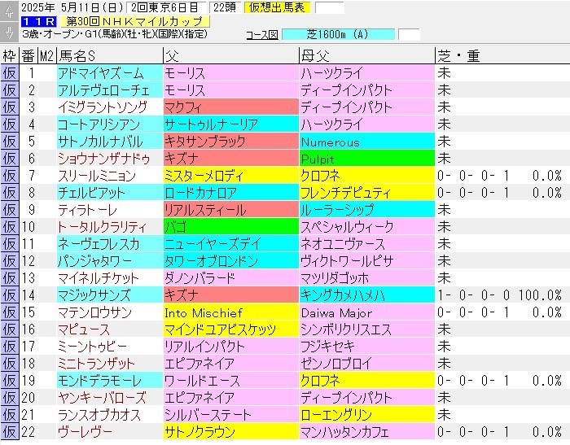Image resolution: width=570 pixels, height=445 pixels.
Task: Click the up arrow race navigation icon
Action: [x=10, y=11]
